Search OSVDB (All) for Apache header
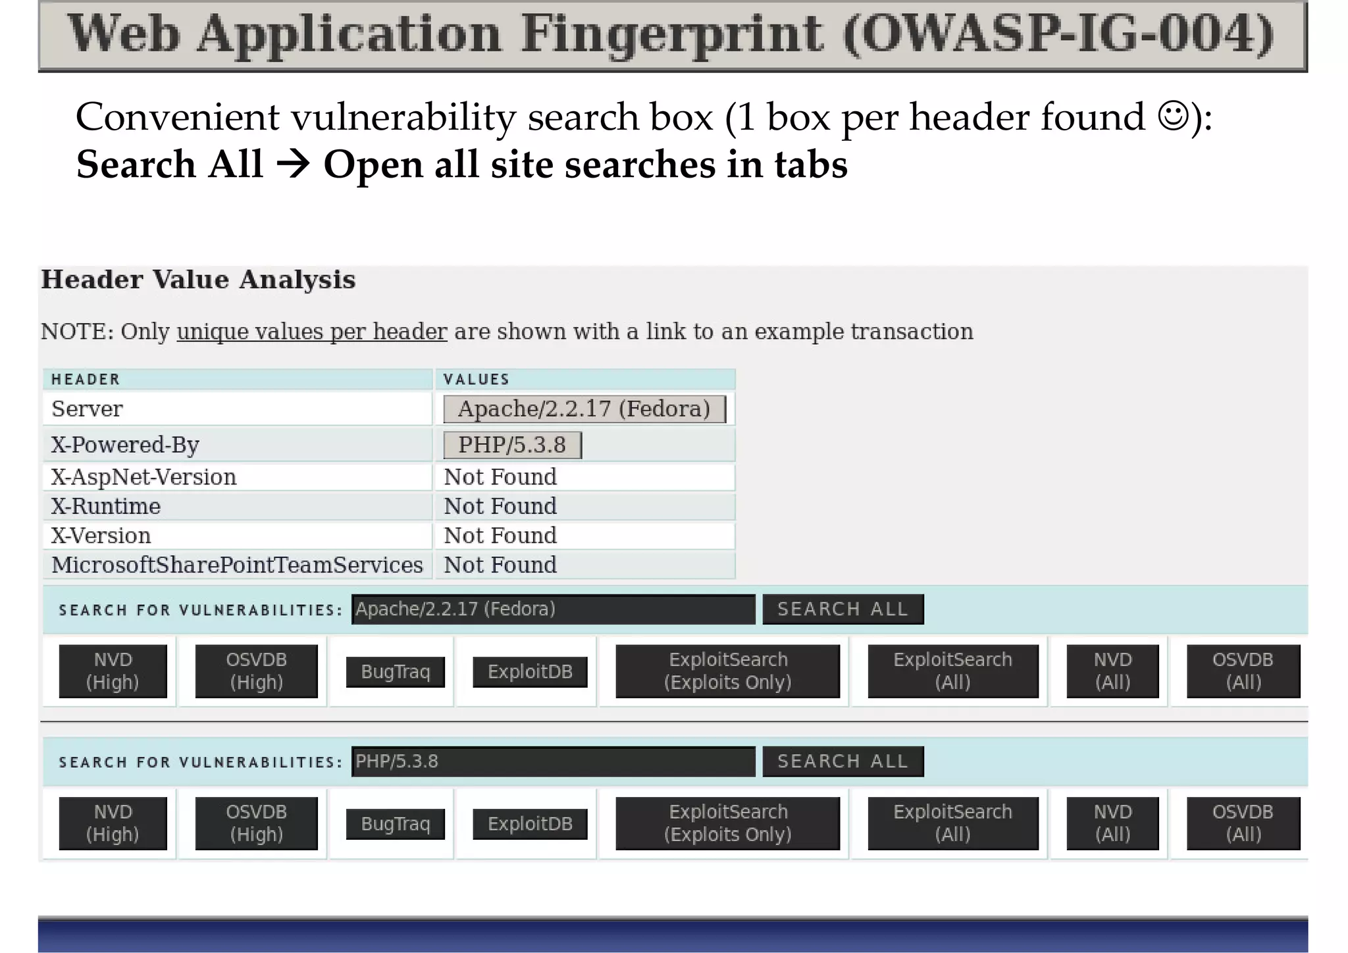This screenshot has height=953, width=1348. [x=1243, y=671]
